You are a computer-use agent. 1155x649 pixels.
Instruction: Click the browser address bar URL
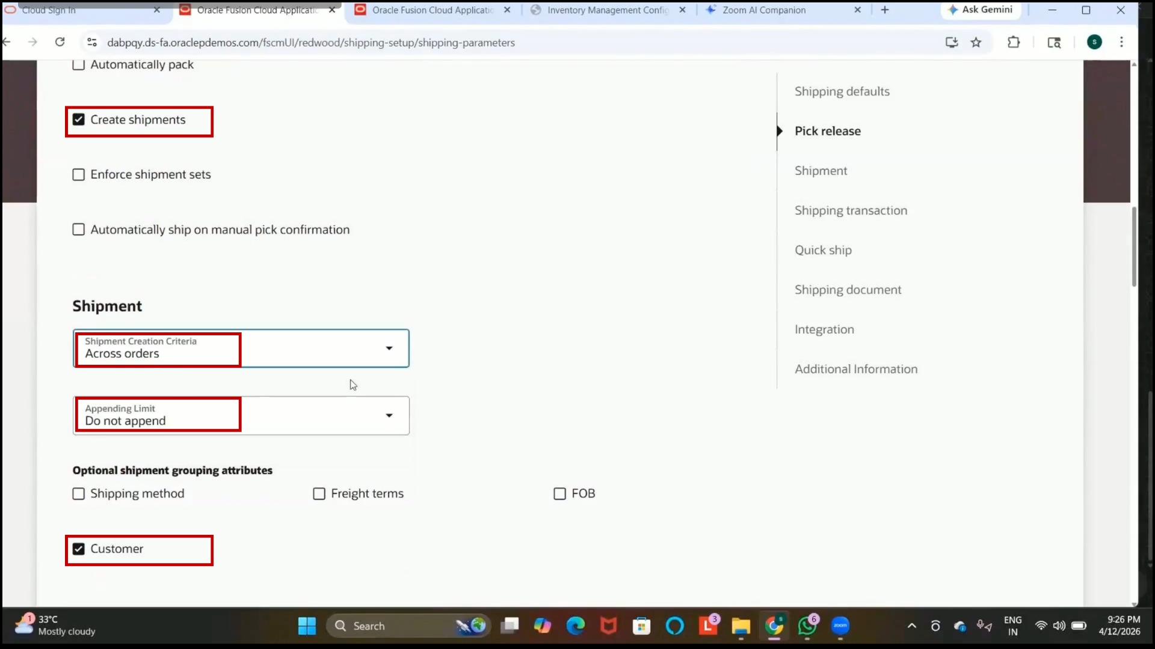[x=310, y=43]
